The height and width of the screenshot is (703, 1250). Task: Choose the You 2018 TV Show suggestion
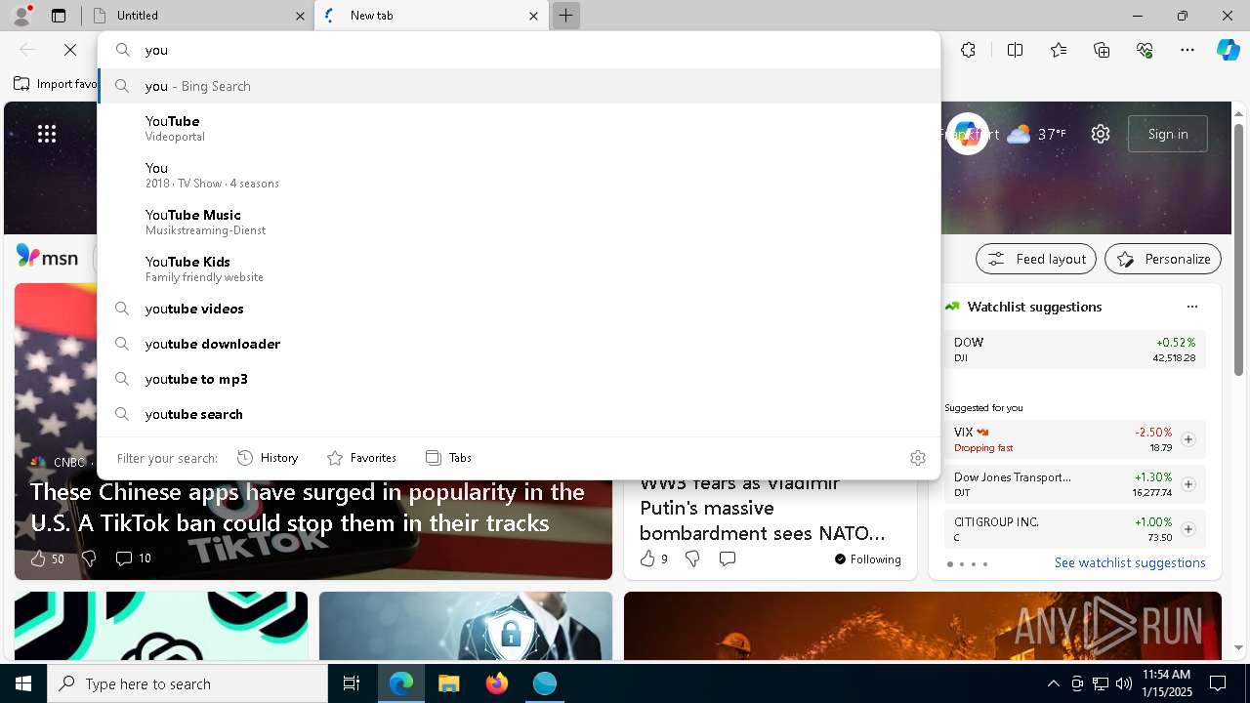519,175
